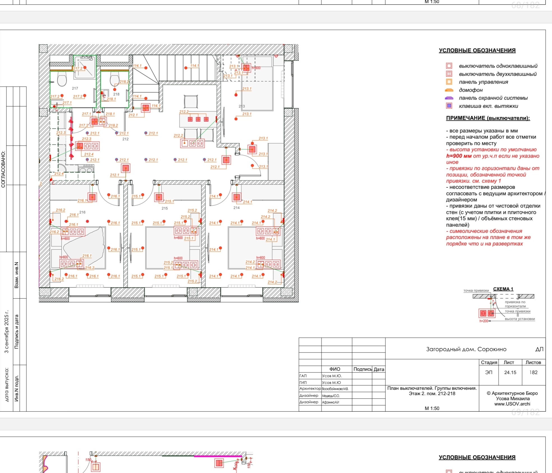The width and height of the screenshot is (552, 473).
Task: Click the УСЛОВНЫЕ ОБОЗНАЧЕНИЯ heading on this sheet
Action: (477, 50)
